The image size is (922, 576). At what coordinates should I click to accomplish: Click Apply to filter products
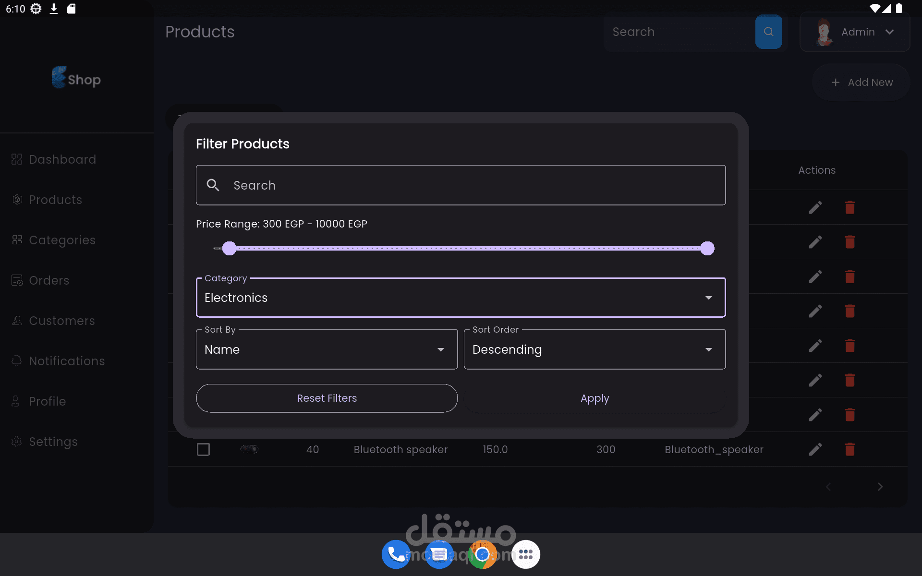coord(594,398)
